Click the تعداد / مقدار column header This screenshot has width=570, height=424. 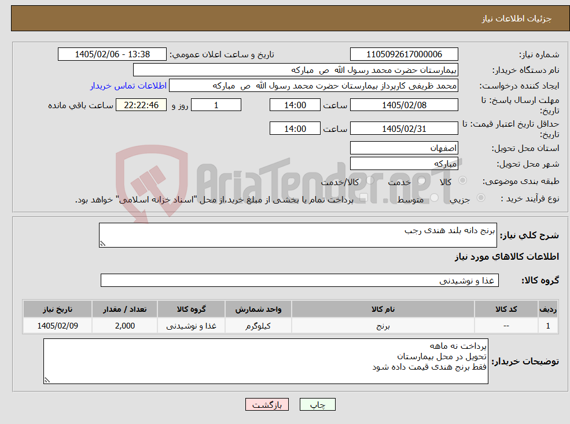[124, 309]
